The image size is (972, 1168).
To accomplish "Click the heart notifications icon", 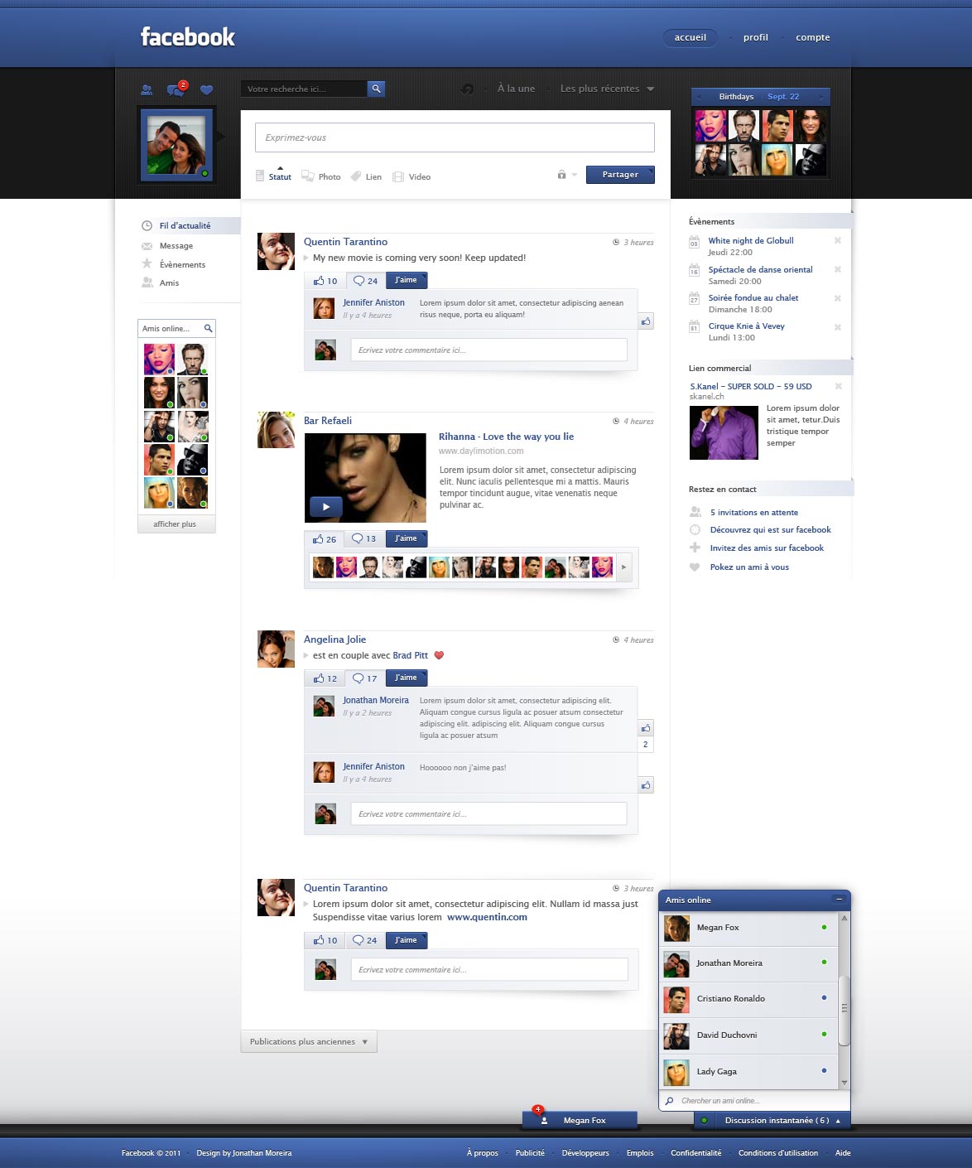I will click(x=207, y=89).
